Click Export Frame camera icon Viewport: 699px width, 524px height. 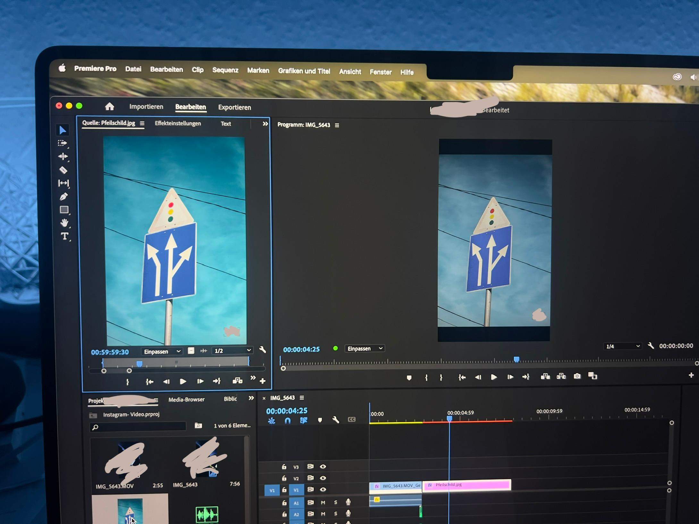coord(577,376)
